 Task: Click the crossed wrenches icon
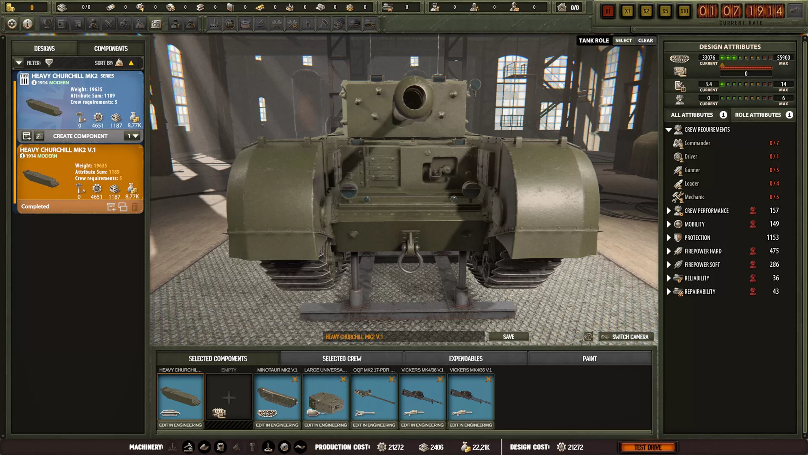click(x=276, y=24)
